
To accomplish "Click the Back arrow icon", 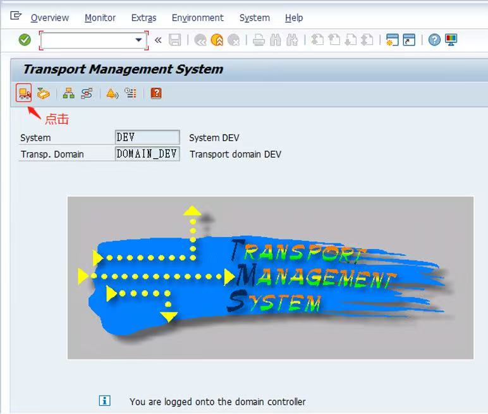I will click(200, 40).
